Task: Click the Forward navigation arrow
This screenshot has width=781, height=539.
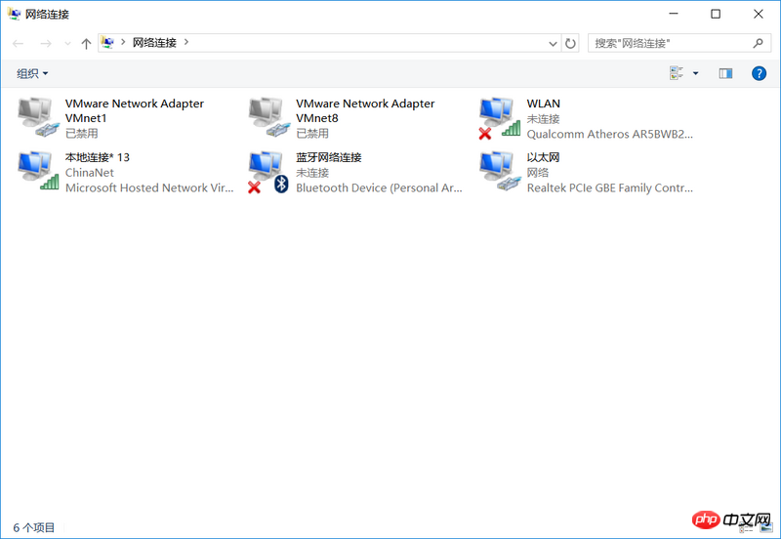Action: [x=45, y=43]
